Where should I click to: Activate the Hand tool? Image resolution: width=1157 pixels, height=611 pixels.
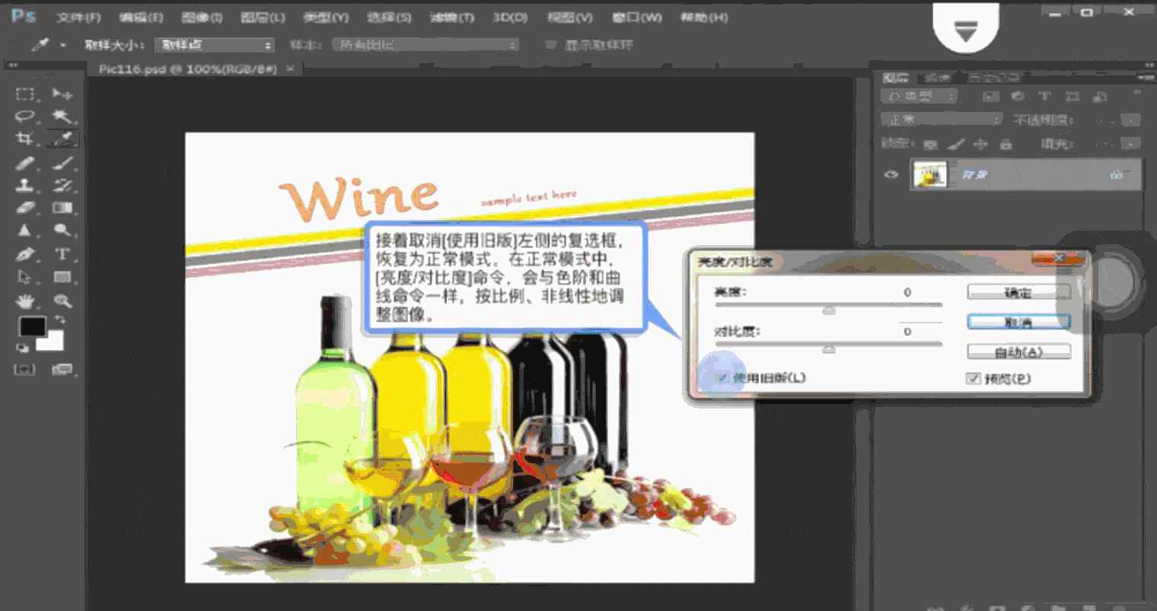[25, 301]
